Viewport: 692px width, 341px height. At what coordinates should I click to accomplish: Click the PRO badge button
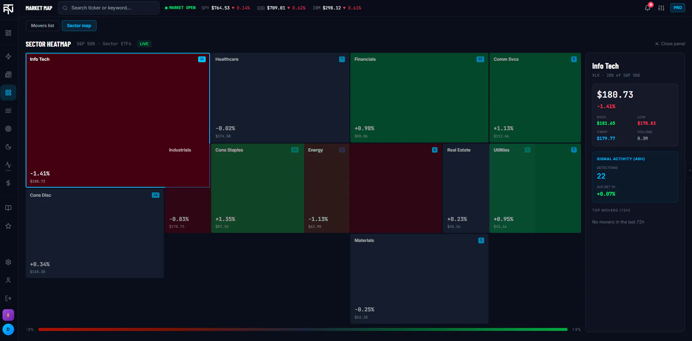pyautogui.click(x=678, y=8)
